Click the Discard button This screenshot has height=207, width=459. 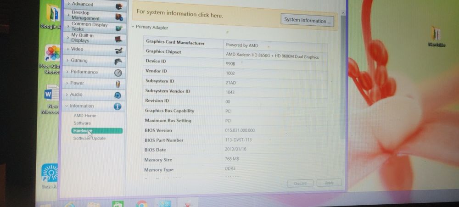(300, 183)
